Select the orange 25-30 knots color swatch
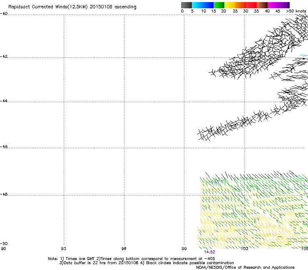 click(x=241, y=5)
